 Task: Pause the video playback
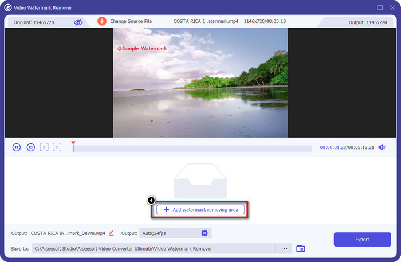click(17, 147)
